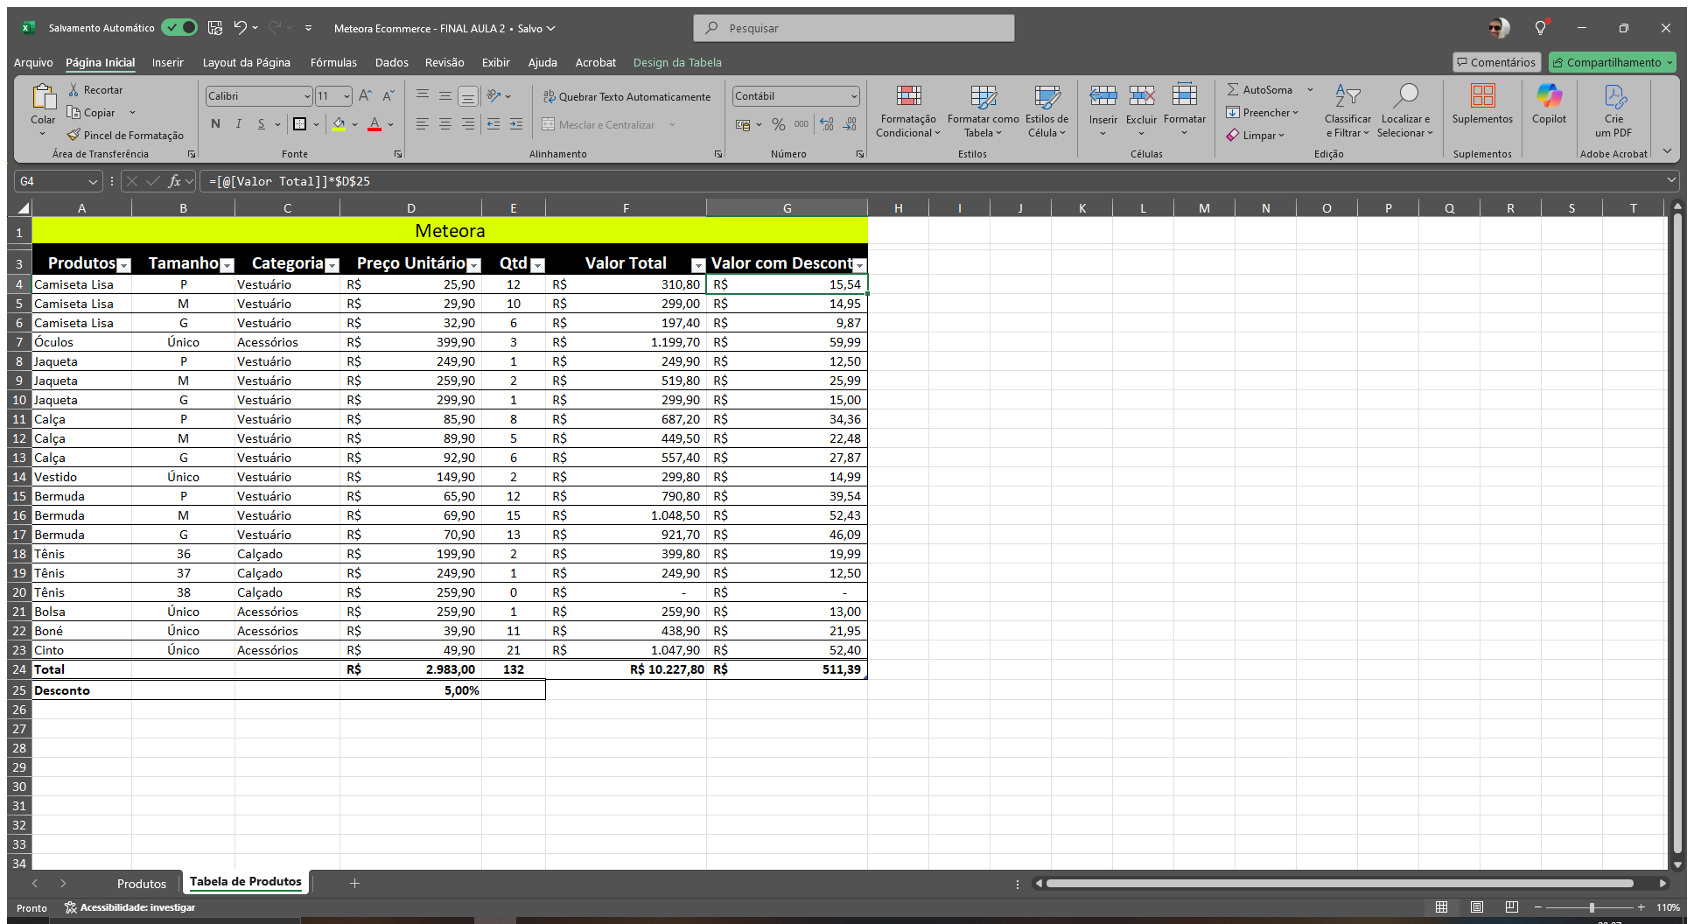This screenshot has width=1694, height=924.
Task: Click decrease decimal places icon
Action: (850, 124)
